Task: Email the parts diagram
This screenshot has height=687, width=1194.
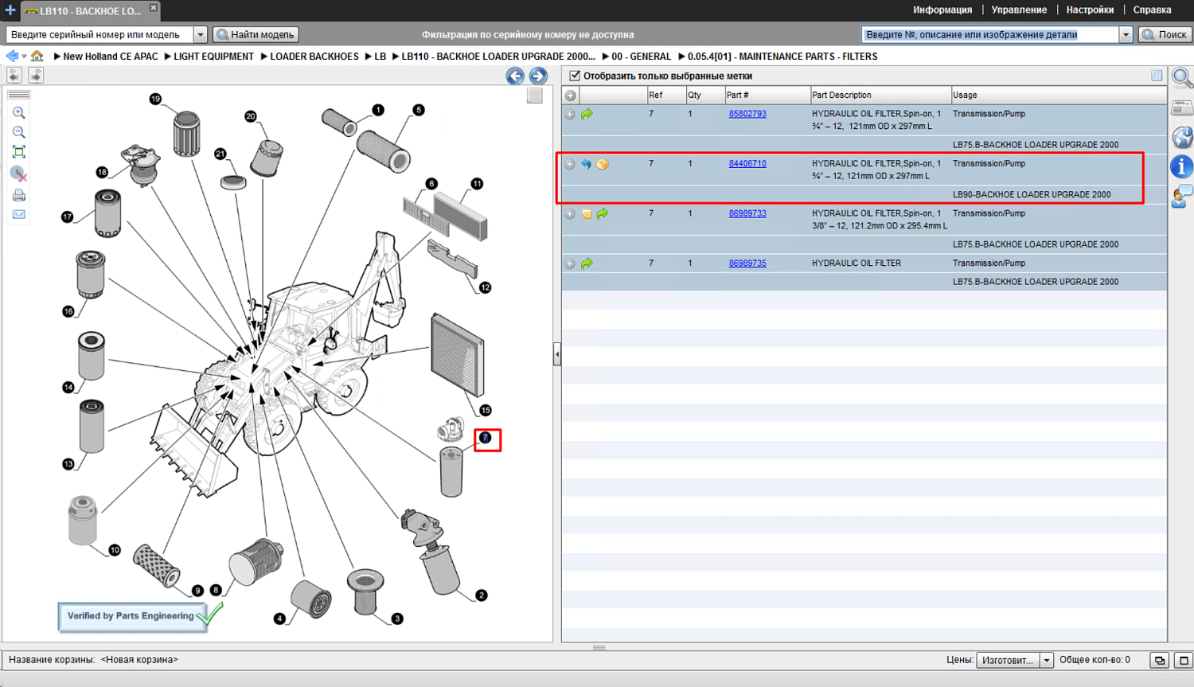Action: [19, 214]
